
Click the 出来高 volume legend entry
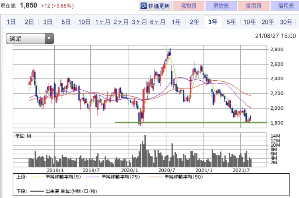(63, 191)
